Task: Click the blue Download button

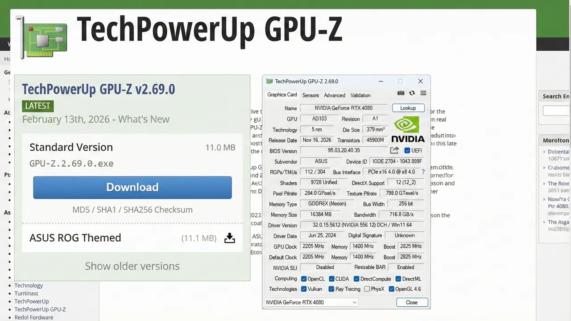Action: pyautogui.click(x=132, y=187)
